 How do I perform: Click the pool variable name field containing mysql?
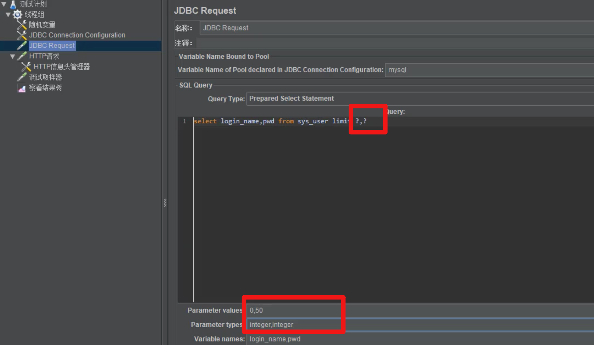tap(490, 70)
